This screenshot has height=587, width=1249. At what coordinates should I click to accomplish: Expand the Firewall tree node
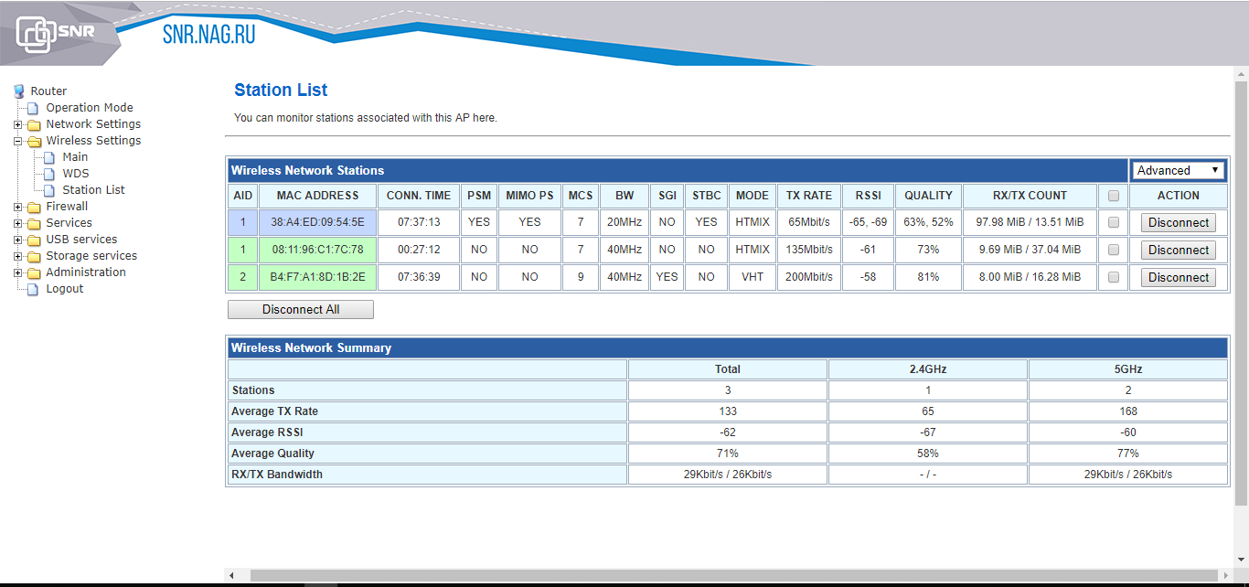[17, 207]
